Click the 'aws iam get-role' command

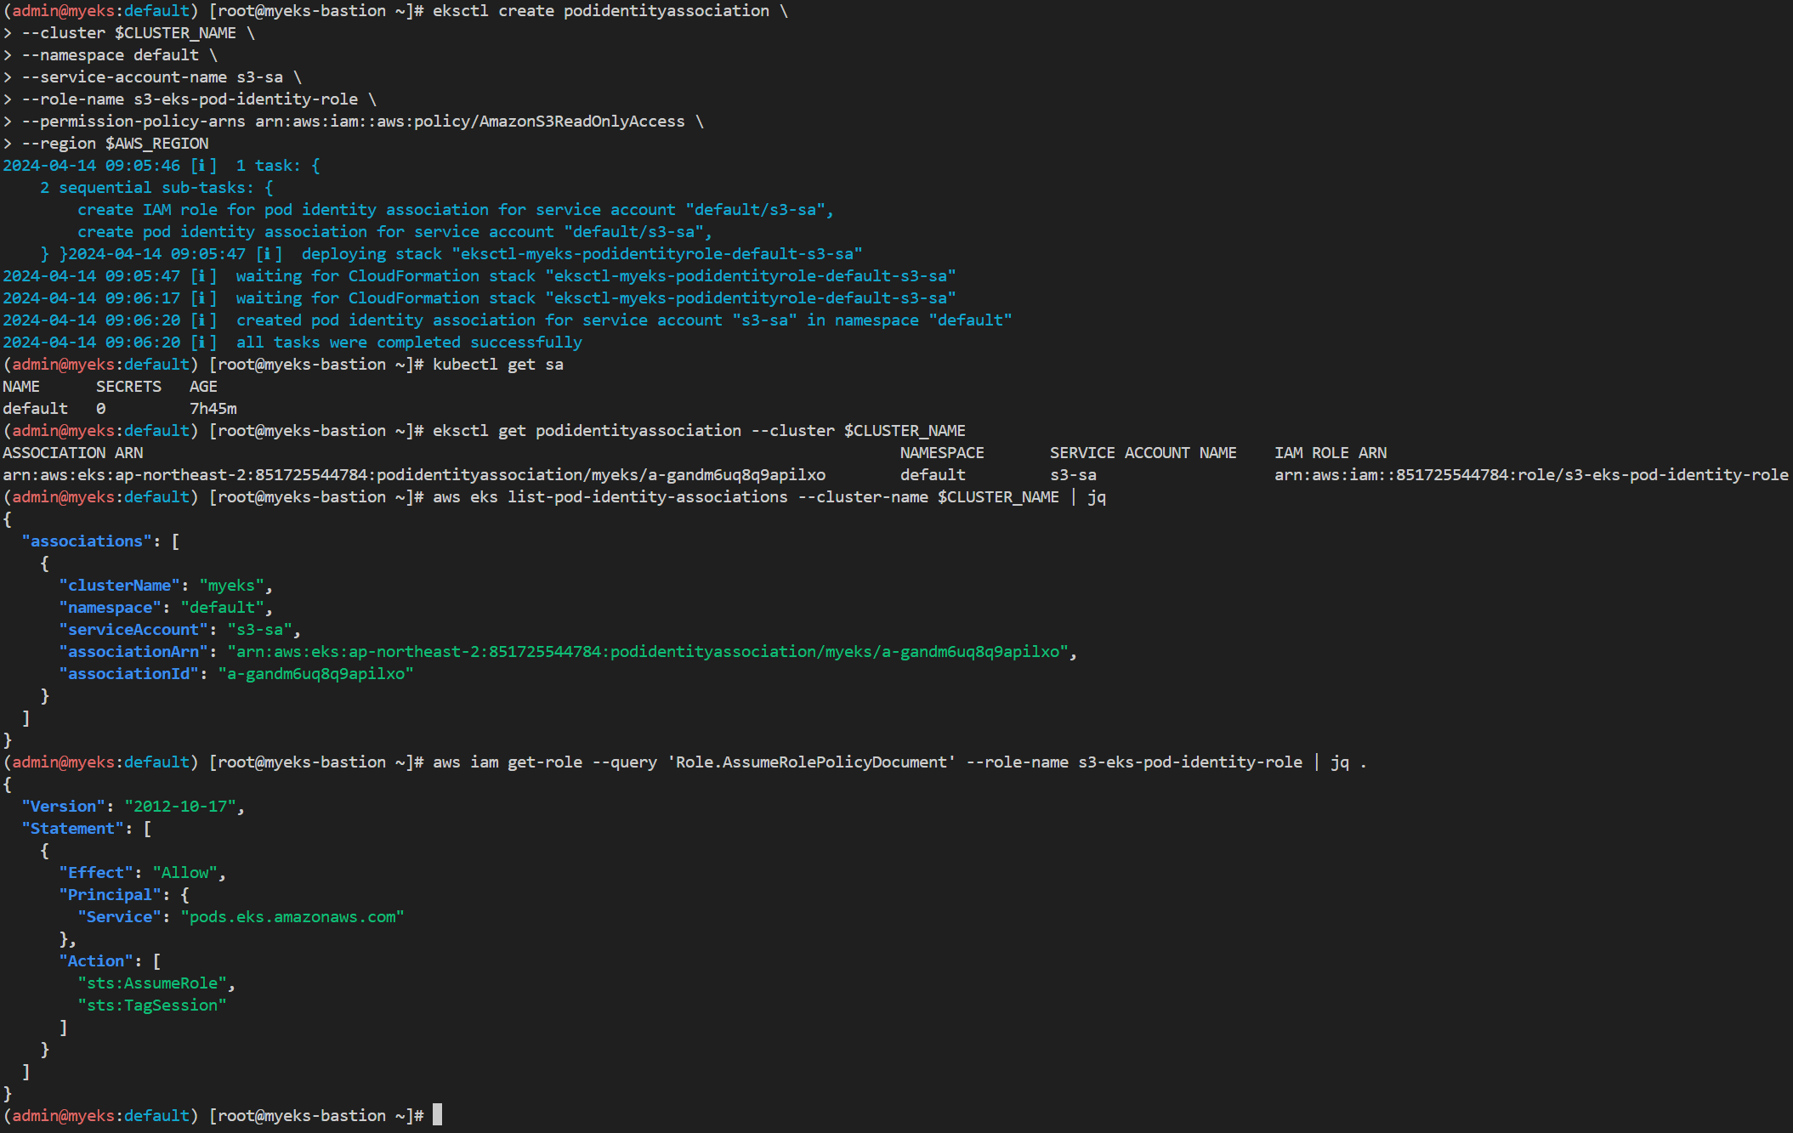899,762
